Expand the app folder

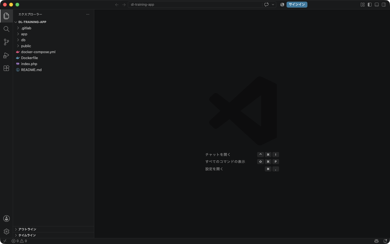coord(53,34)
